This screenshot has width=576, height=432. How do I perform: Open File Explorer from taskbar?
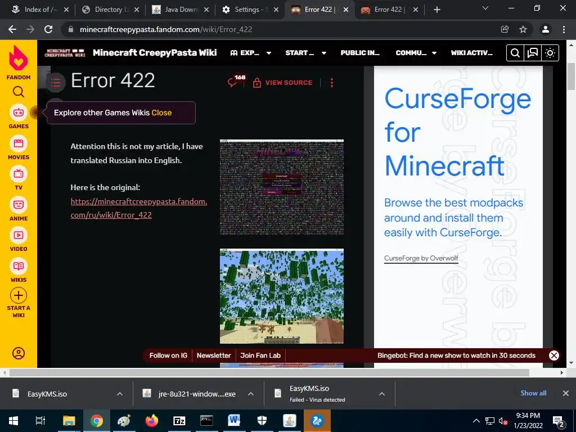point(69,421)
